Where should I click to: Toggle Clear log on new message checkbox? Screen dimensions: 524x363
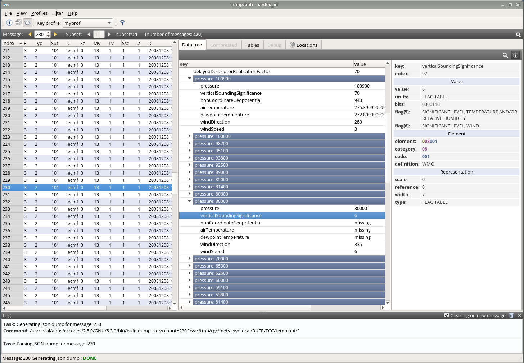click(x=447, y=315)
